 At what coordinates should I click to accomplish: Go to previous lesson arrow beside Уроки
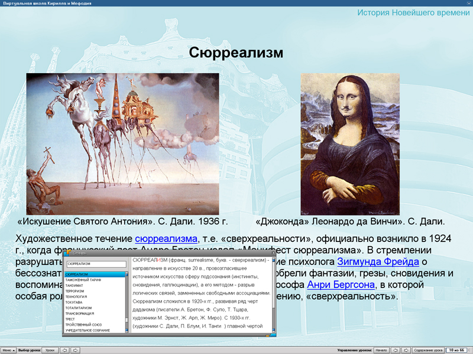(65, 350)
